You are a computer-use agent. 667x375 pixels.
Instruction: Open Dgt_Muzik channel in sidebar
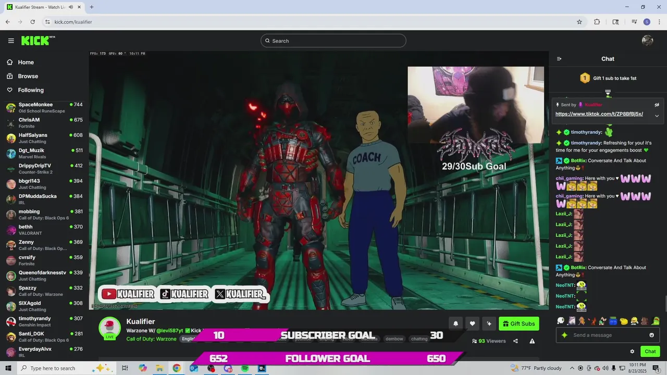[x=44, y=153]
